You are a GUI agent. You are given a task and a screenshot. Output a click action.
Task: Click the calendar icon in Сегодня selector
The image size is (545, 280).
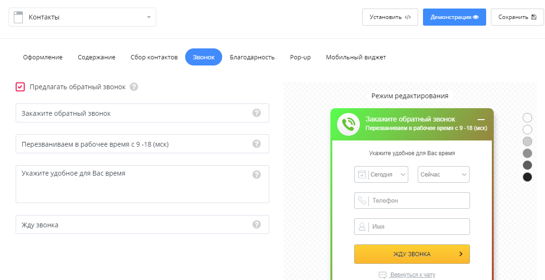click(x=362, y=174)
